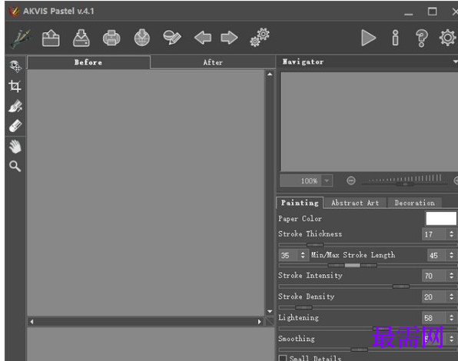
Task: Enable the Small Details checkbox
Action: [x=283, y=358]
